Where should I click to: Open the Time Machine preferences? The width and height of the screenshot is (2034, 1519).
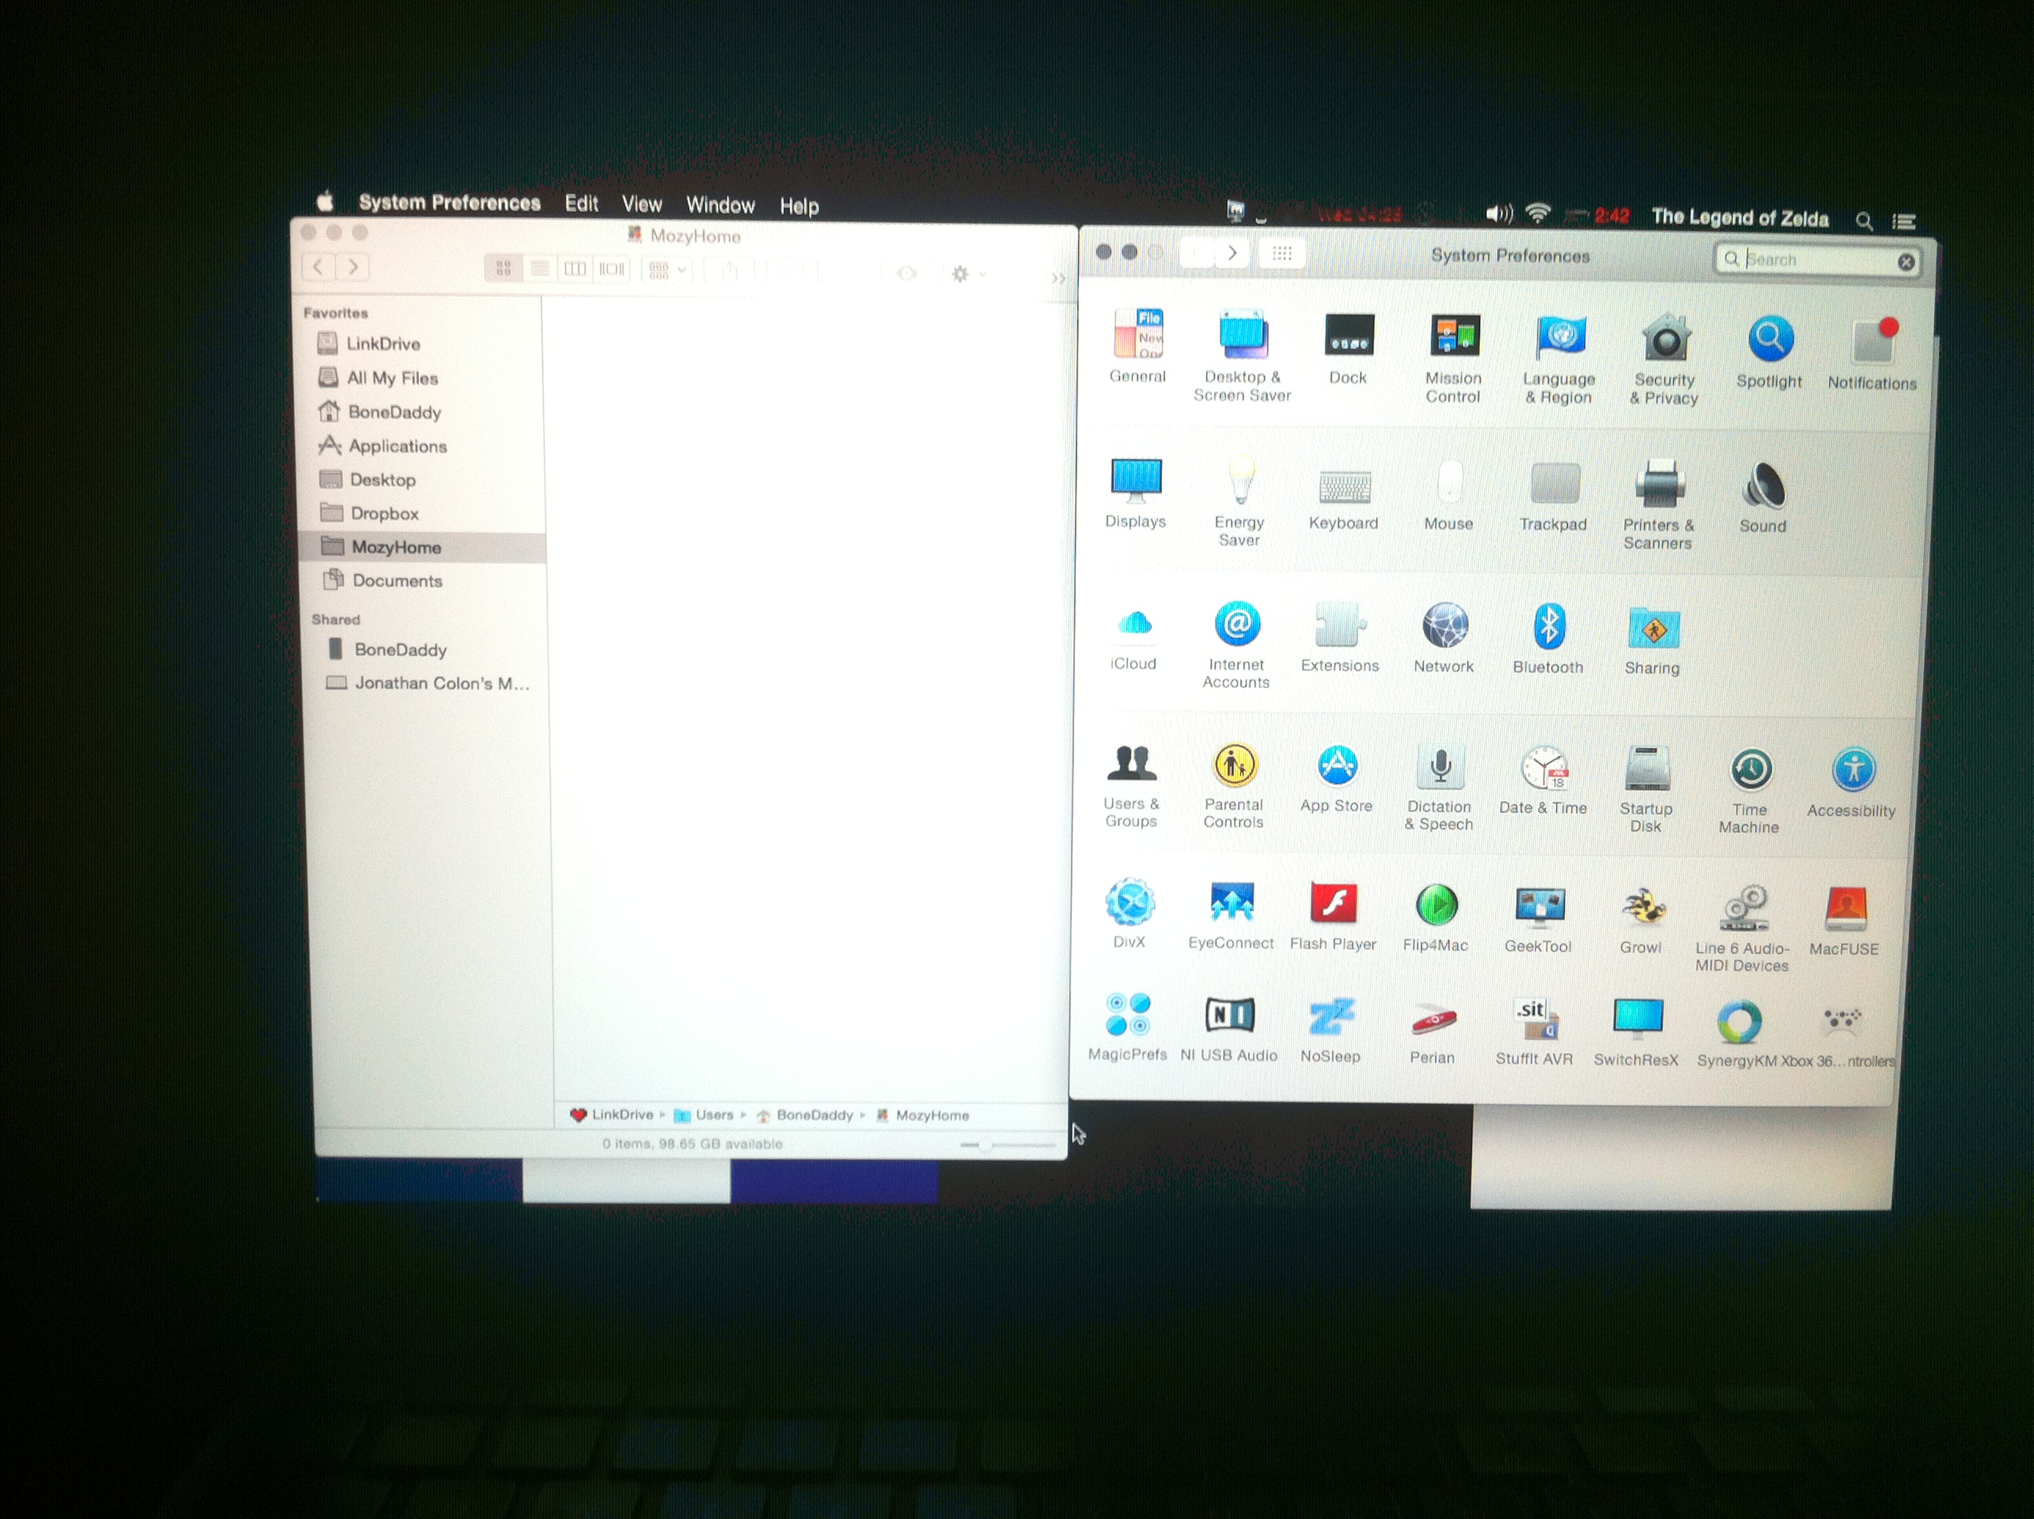click(1750, 770)
